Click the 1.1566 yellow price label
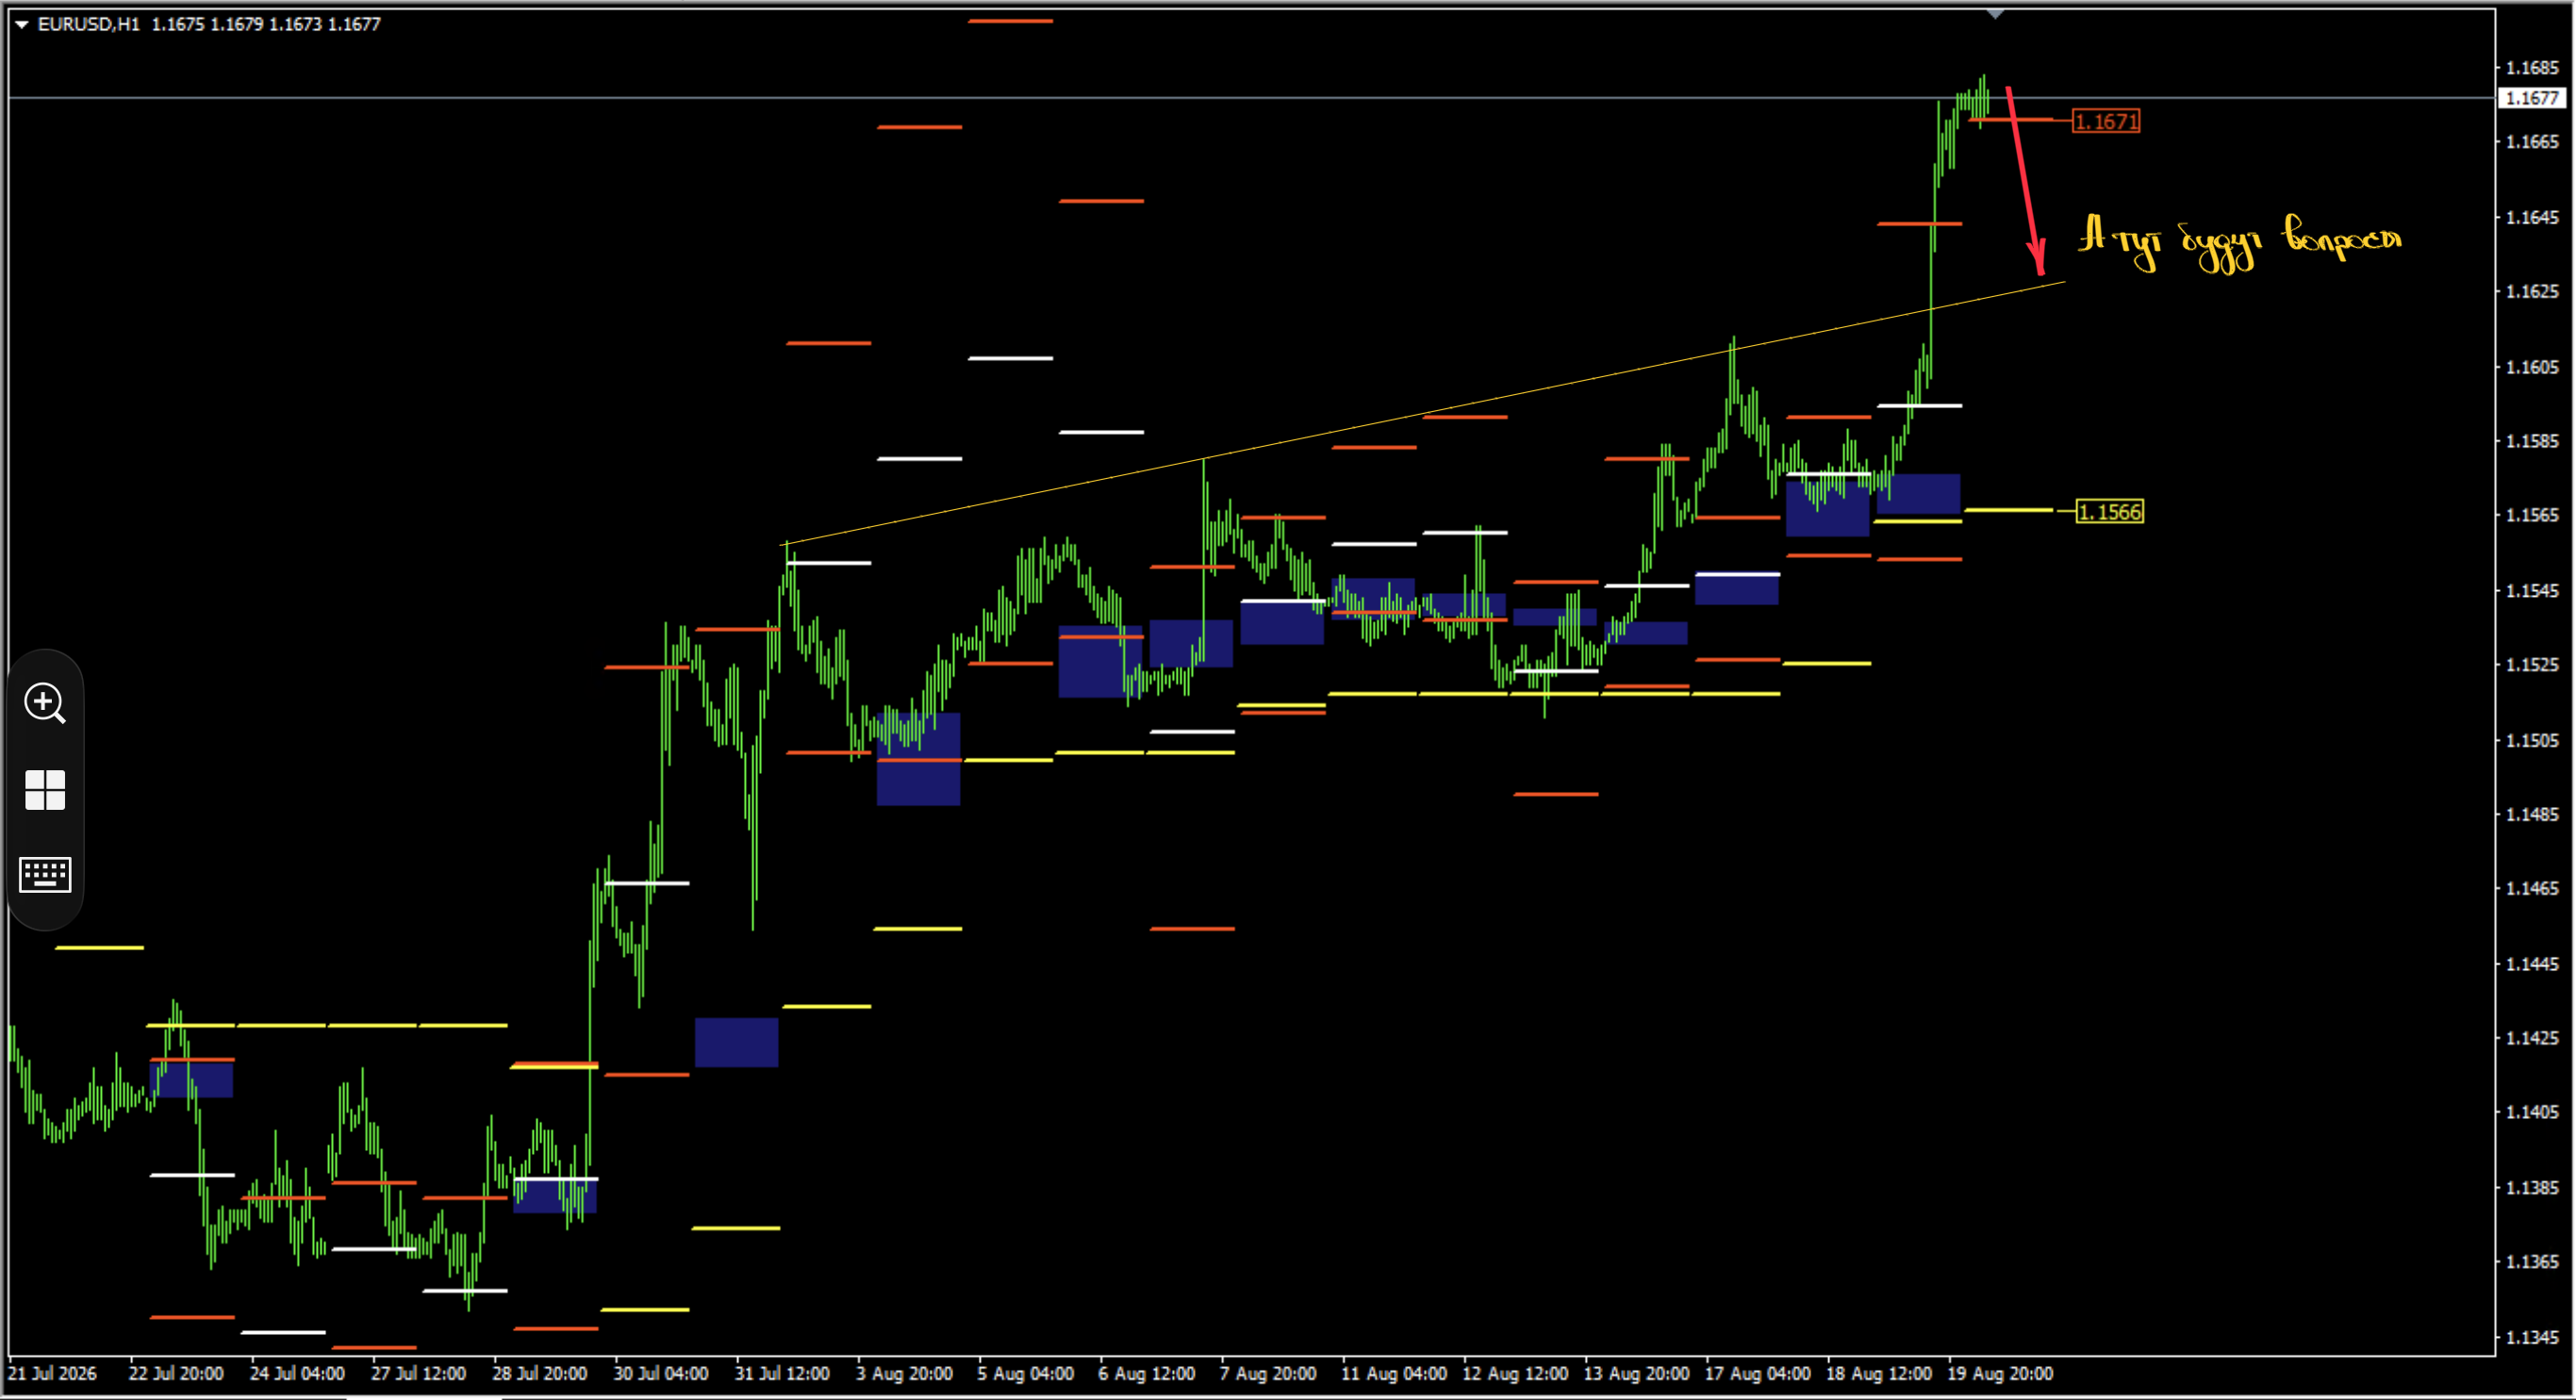This screenshot has width=2576, height=1400. 2110,512
